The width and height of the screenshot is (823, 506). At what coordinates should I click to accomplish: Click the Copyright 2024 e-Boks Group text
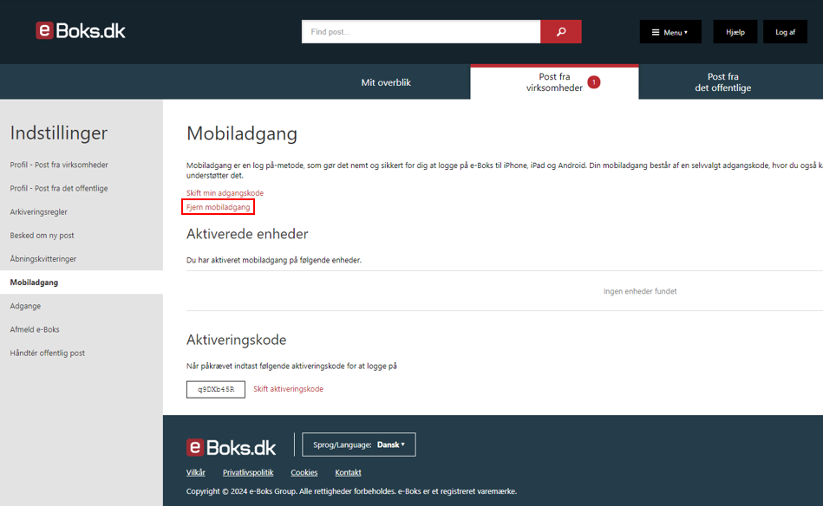pyautogui.click(x=351, y=491)
